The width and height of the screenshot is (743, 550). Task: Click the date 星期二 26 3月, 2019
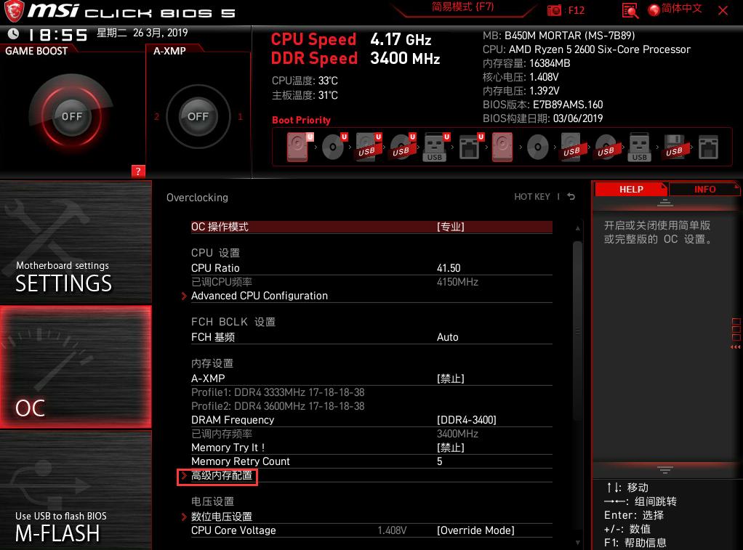pyautogui.click(x=142, y=33)
